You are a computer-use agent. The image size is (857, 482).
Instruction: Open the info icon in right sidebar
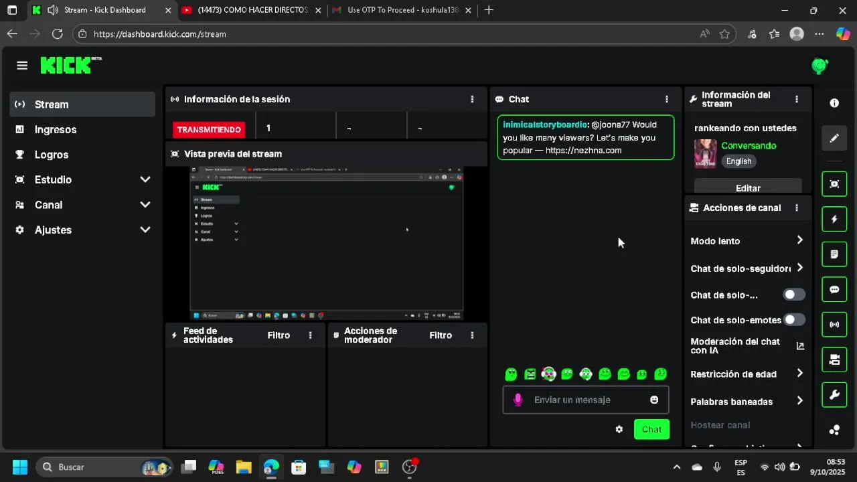(x=834, y=103)
